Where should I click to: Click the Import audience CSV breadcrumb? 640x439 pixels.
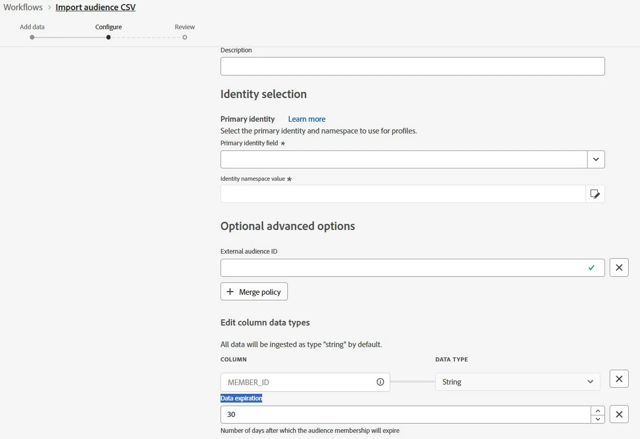96,8
